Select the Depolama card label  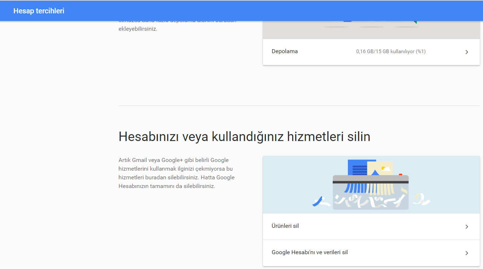click(285, 51)
